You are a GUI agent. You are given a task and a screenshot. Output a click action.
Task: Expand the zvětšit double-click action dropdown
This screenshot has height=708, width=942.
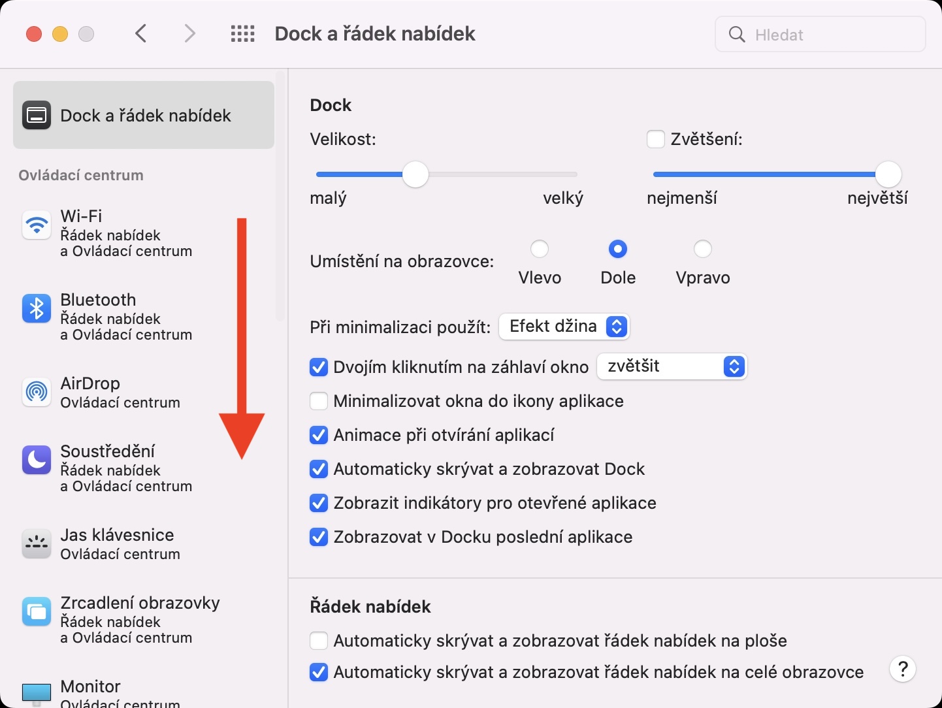coord(672,366)
